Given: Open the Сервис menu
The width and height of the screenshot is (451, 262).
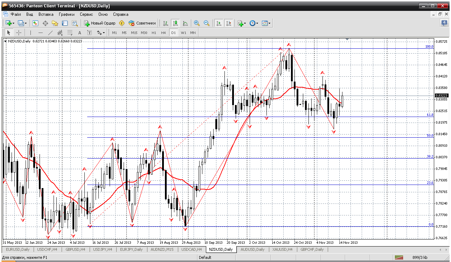Looking at the screenshot, I should pos(86,14).
